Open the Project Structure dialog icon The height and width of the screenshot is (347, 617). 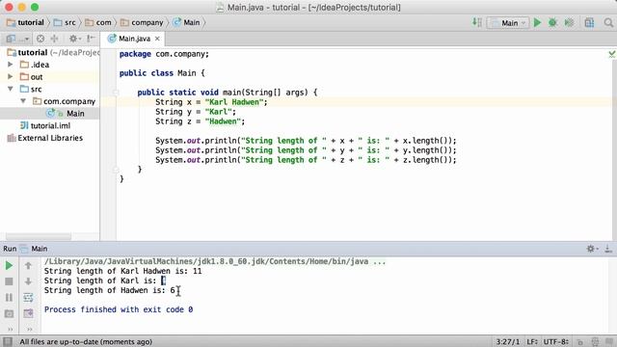tap(589, 22)
